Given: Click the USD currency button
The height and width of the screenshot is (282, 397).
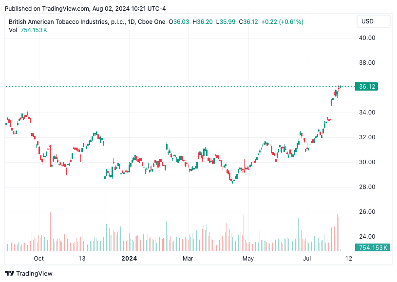Looking at the screenshot, I should [373, 21].
